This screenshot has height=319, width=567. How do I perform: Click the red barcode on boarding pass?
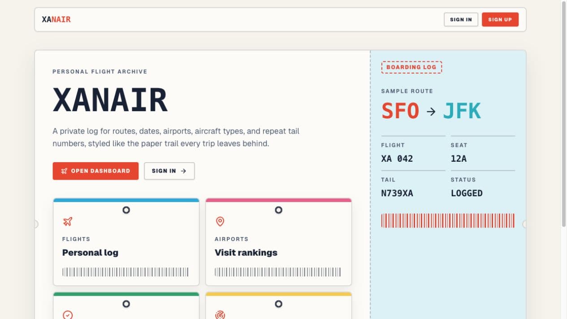pos(448,220)
